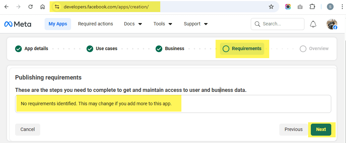Click the magnifier icon in the search box
Screen dimensions: 346x143
tap(257, 24)
